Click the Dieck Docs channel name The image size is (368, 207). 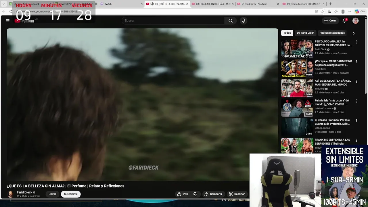coord(321,69)
